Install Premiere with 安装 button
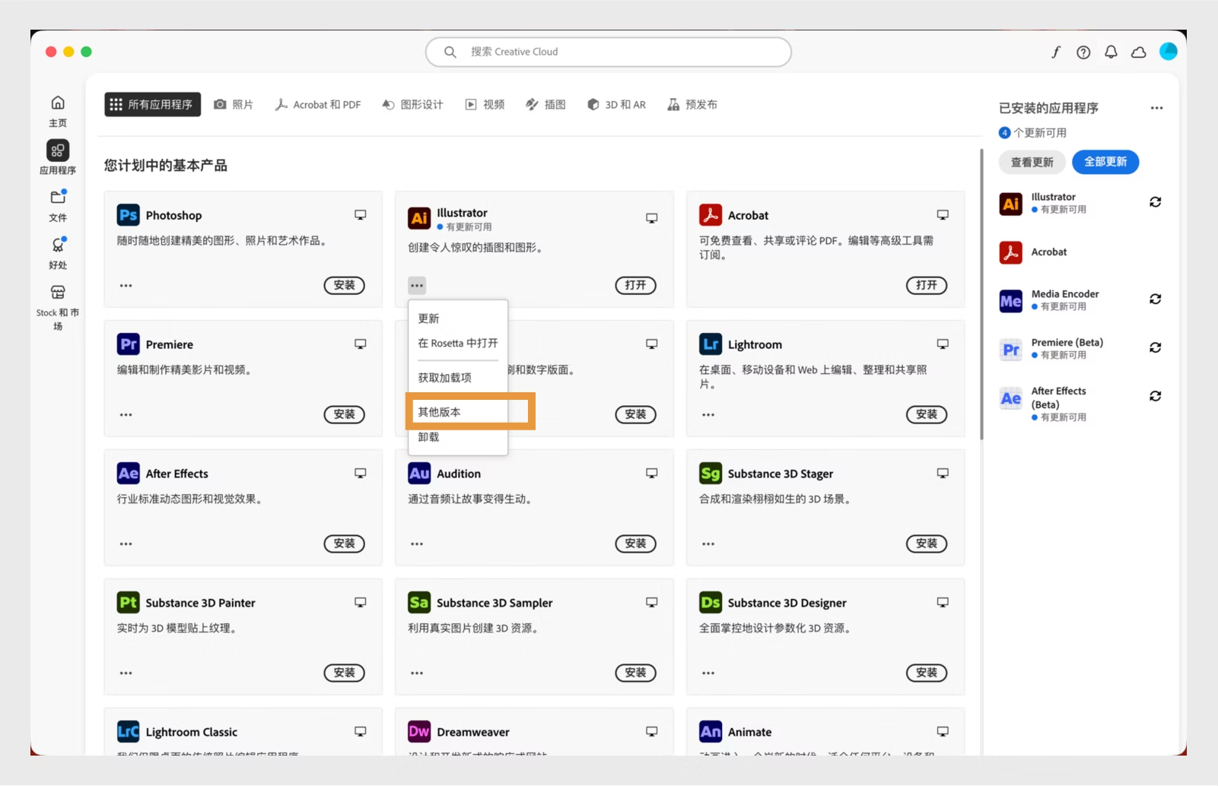 (345, 414)
